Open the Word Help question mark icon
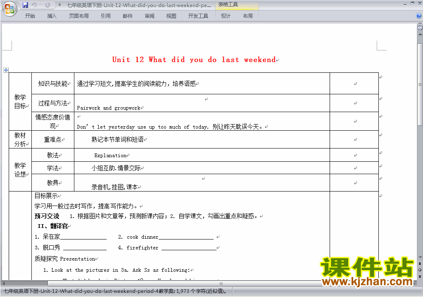This screenshot has height=297, width=423. point(419,16)
